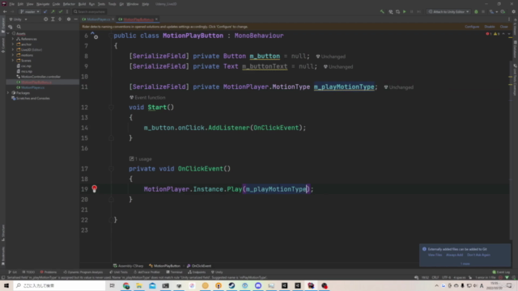This screenshot has width=518, height=291.
Task: Fold the OnClickEvent method at line 17
Action: (112, 169)
